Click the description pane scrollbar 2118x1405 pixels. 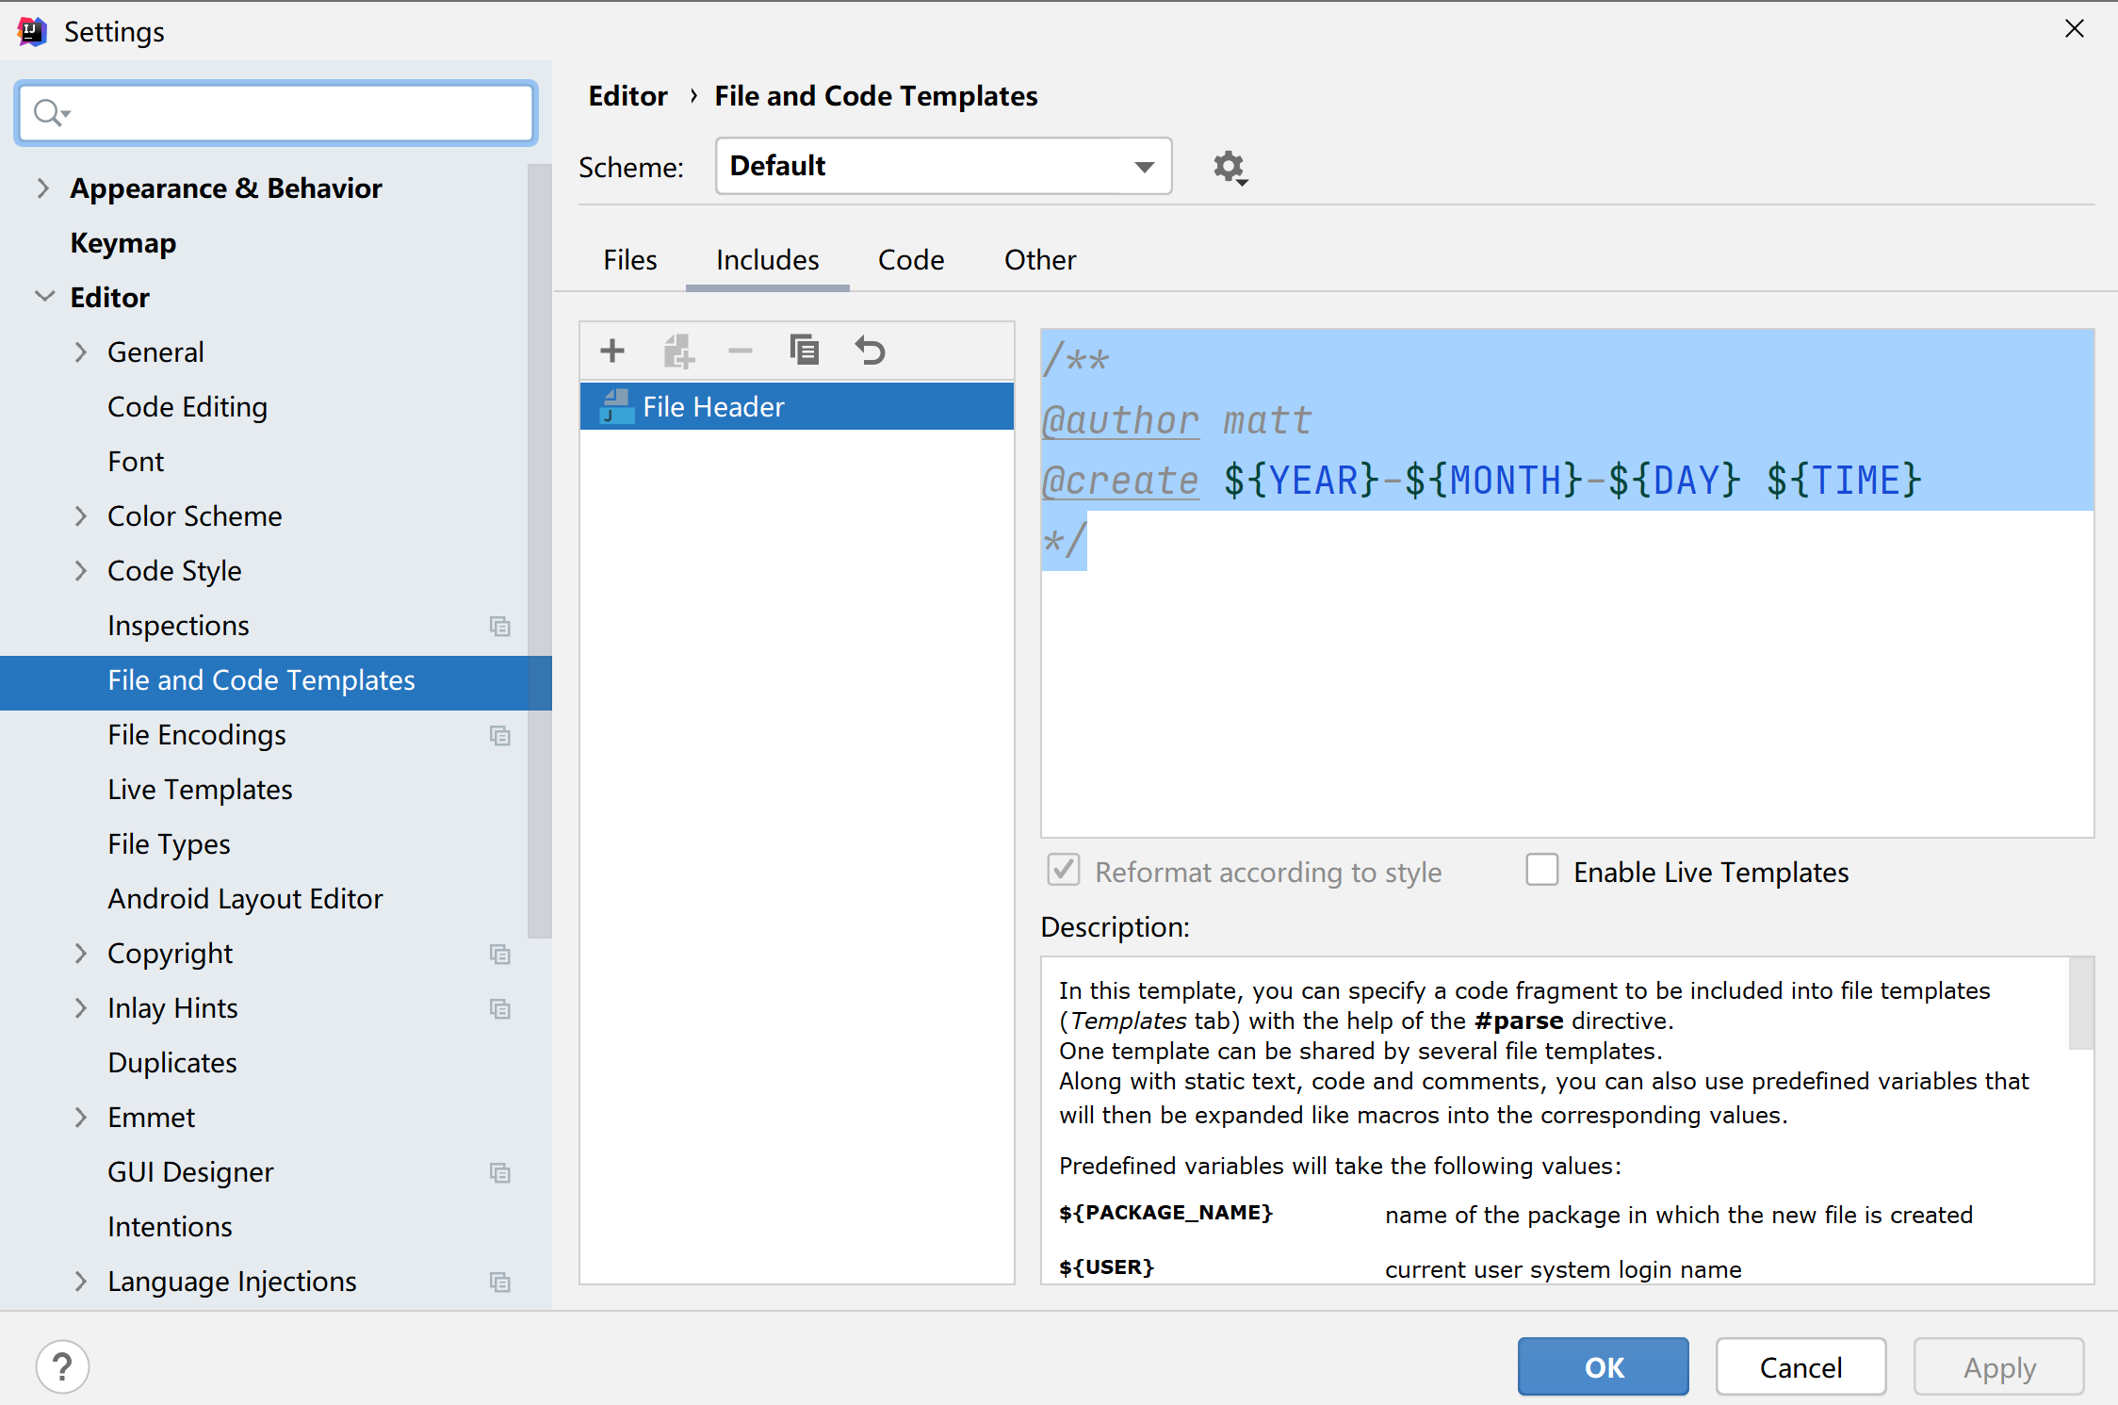[2080, 1005]
